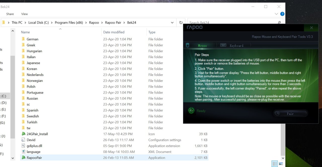Open the Share ribbon tab
322x167 pixels.
click(10, 14)
